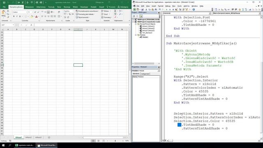Viewport: 263px width, 148px height.
Task: Click the Design Mode icon in VBA toolbar
Action: pyautogui.click(x=176, y=9)
